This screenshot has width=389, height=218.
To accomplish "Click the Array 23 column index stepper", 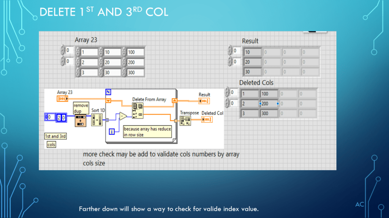I will coord(63,61).
